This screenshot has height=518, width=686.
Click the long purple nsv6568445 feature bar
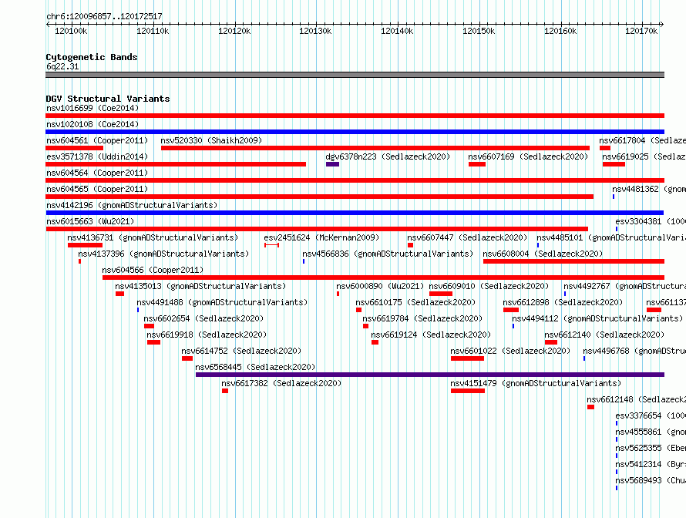click(x=430, y=375)
